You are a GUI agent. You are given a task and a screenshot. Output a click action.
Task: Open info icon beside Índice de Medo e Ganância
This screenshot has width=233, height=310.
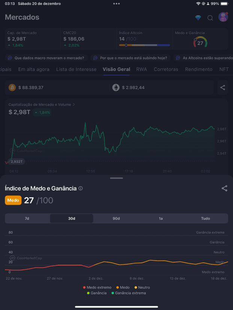81,188
